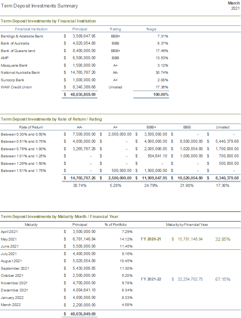Select the maturity total 48,035,849.69

(83, 314)
